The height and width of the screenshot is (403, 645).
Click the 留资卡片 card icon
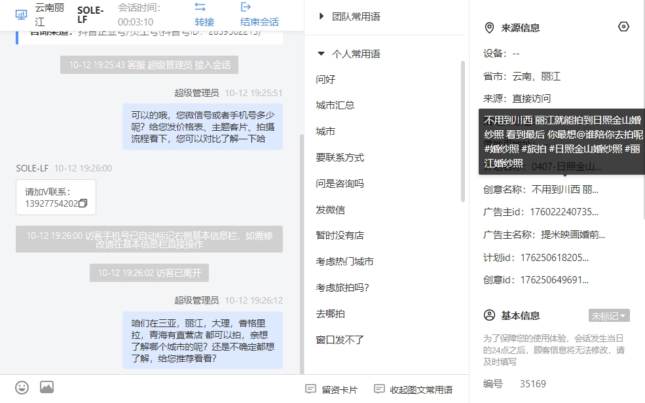310,389
